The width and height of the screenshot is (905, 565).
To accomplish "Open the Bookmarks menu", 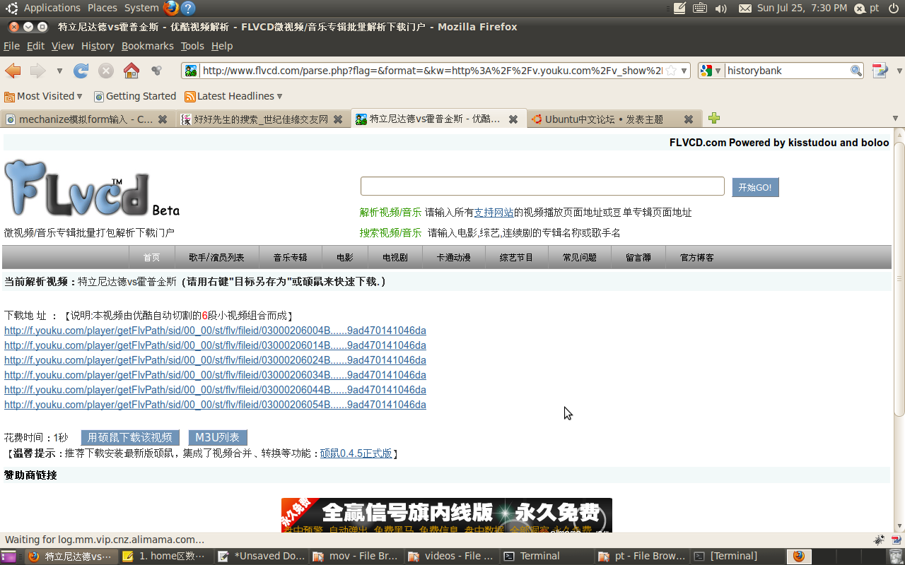I will 147,46.
